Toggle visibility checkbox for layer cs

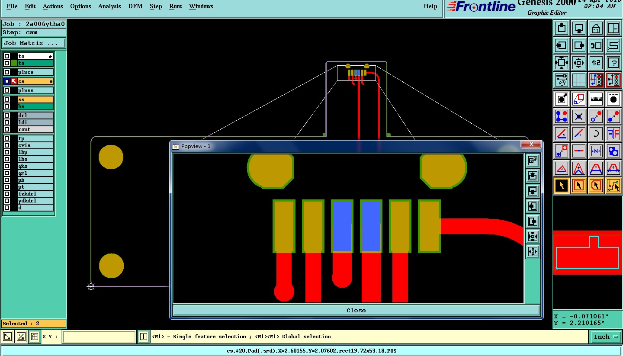pyautogui.click(x=7, y=81)
